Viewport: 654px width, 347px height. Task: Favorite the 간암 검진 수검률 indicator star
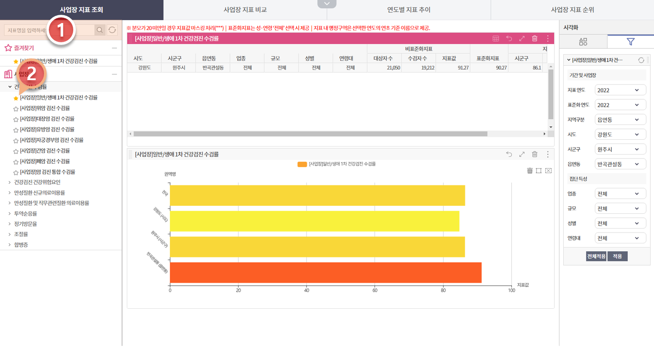pyautogui.click(x=16, y=151)
